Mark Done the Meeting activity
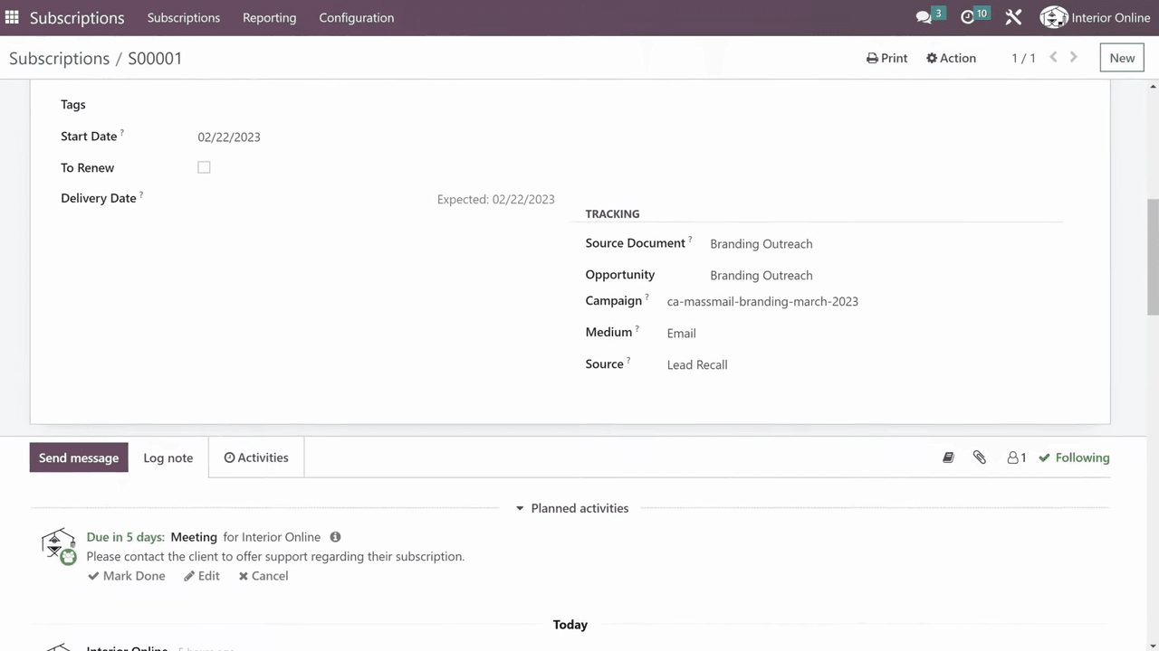Image resolution: width=1159 pixels, height=651 pixels. [x=127, y=576]
